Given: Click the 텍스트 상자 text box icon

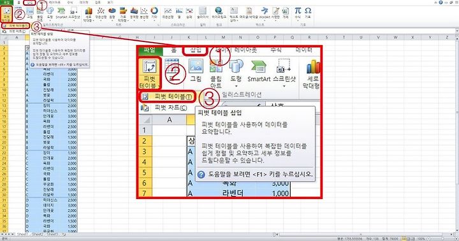Looking at the screenshot, I should coord(234,11).
